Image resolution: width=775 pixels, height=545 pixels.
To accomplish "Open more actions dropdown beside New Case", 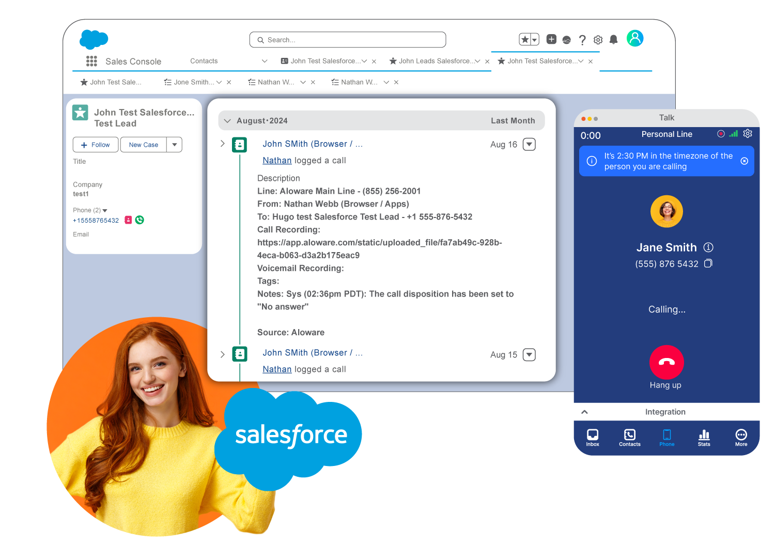I will point(175,145).
